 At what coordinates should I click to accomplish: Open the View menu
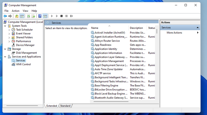(x=25, y=11)
